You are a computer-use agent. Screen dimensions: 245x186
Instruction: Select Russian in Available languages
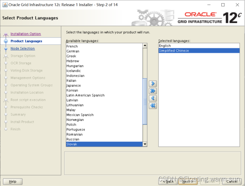104,139
